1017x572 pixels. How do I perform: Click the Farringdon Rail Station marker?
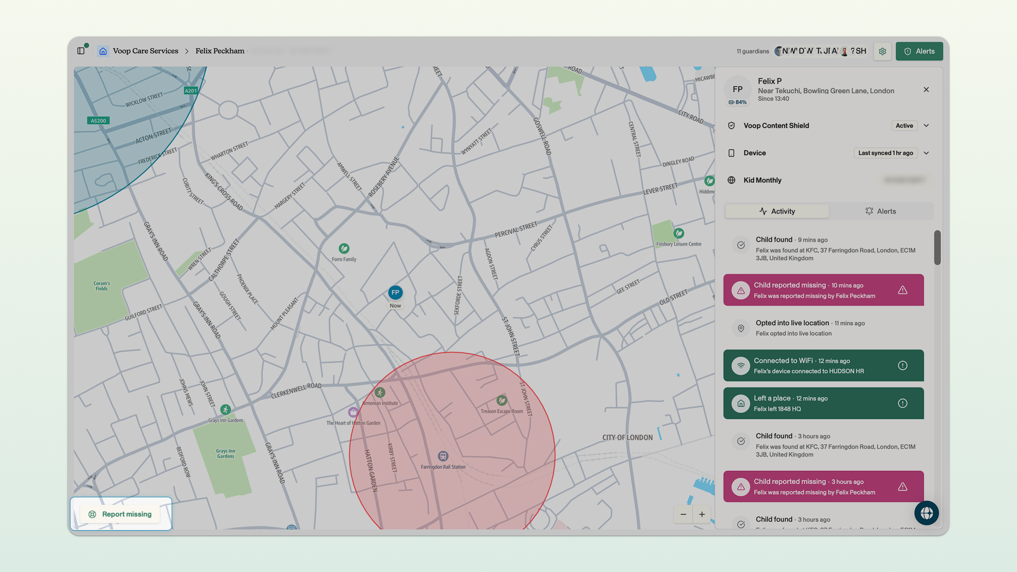click(x=443, y=456)
